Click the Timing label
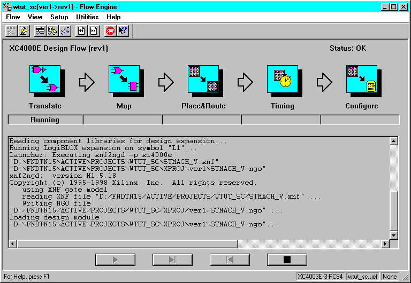The image size is (411, 283). pos(283,106)
